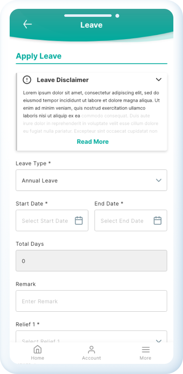Viewport: 183px width, 374px height.
Task: Click the Select Start Date field
Action: tap(52, 220)
